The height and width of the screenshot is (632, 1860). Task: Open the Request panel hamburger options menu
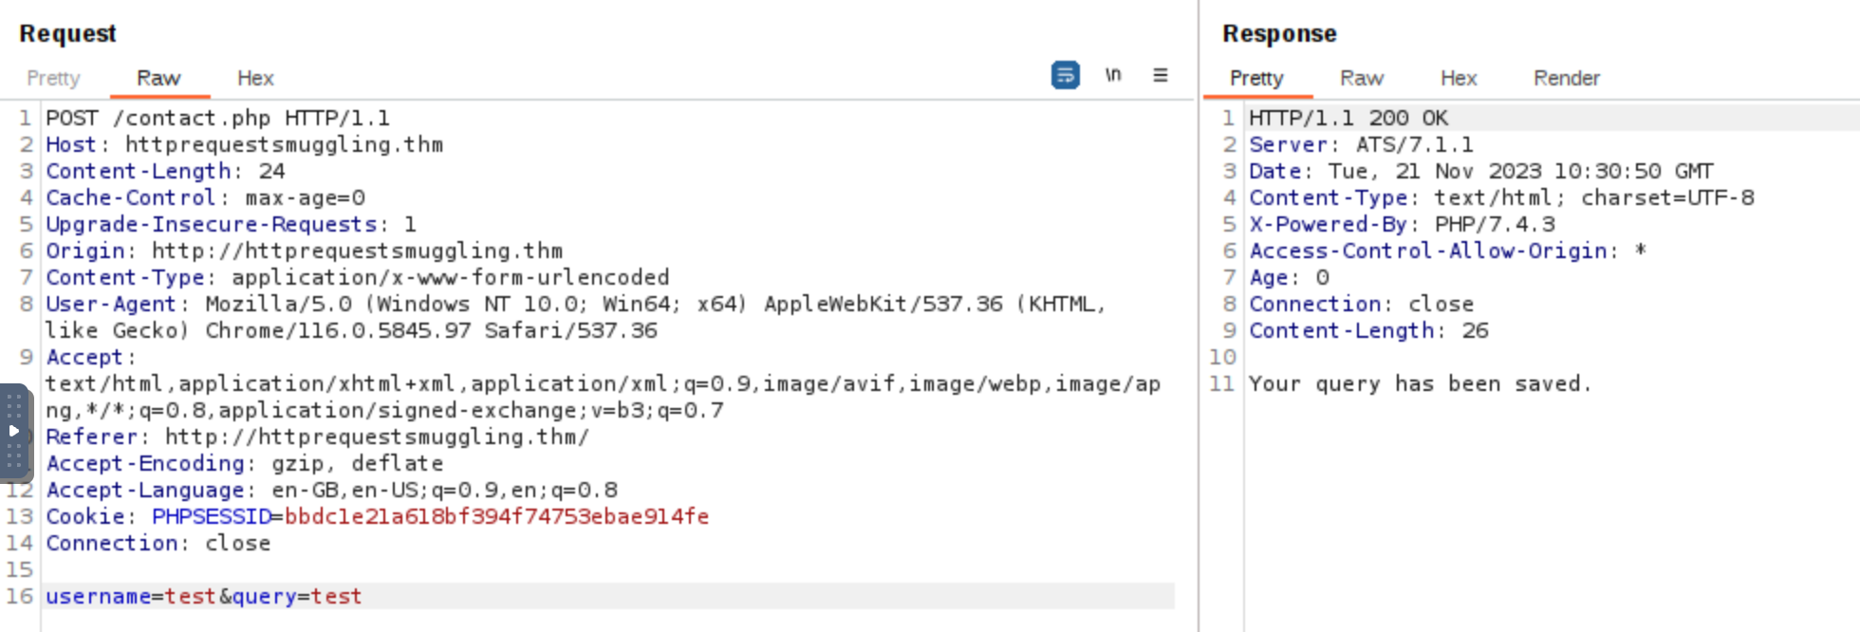point(1160,75)
